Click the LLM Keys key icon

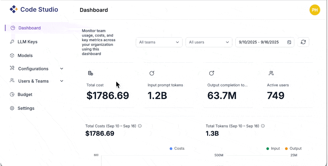12,42
